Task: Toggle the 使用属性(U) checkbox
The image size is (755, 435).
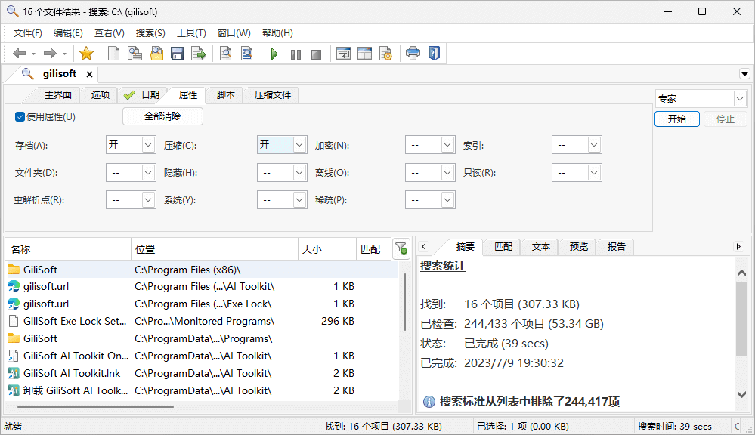Action: pyautogui.click(x=20, y=117)
